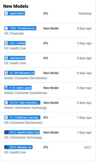Click the APLD Applied Digital logo icon
This screenshot has width=96, height=161.
point(6,133)
